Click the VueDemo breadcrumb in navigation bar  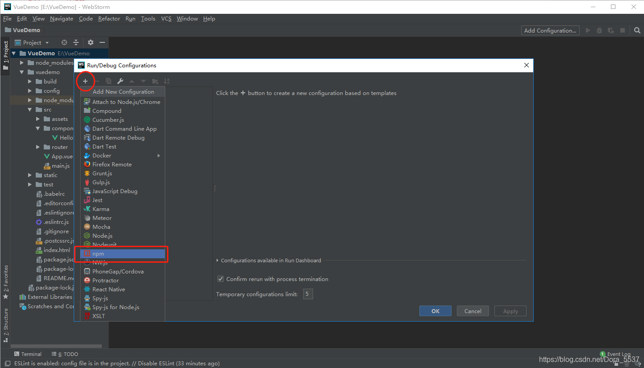tap(22, 30)
